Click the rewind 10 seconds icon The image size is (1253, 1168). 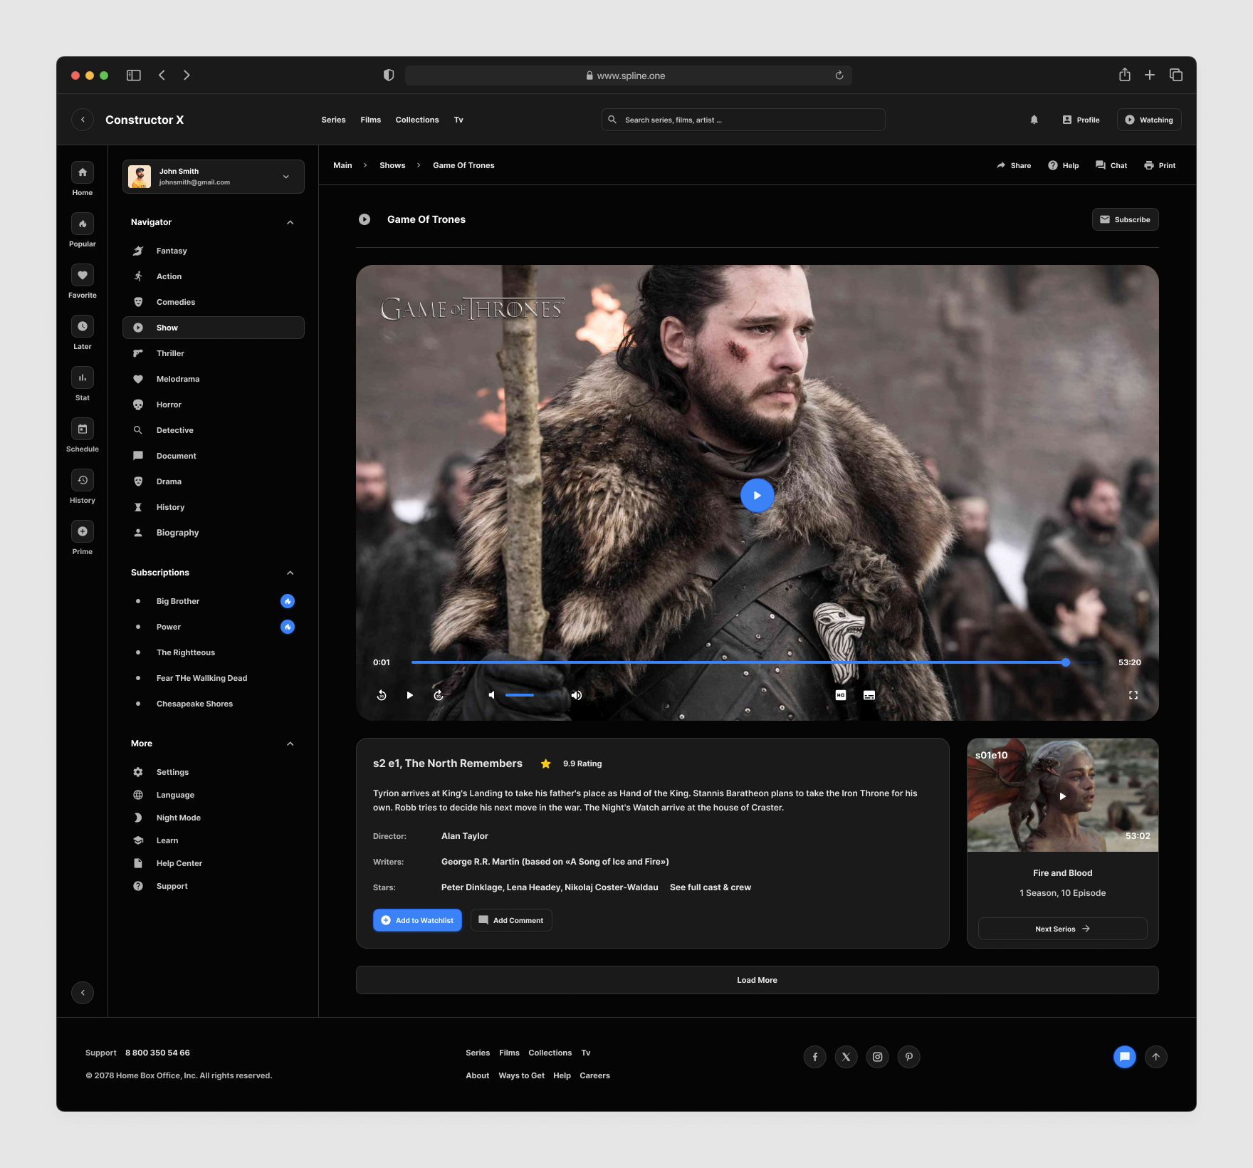coord(382,695)
